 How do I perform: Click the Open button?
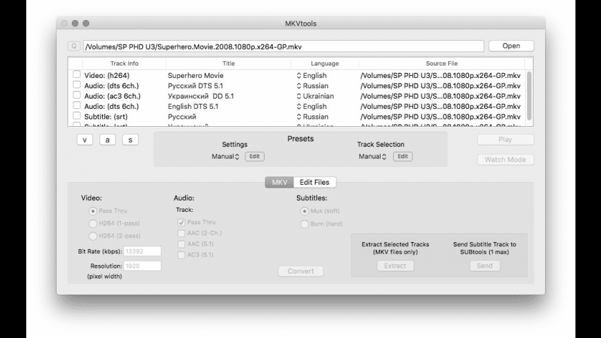point(511,46)
